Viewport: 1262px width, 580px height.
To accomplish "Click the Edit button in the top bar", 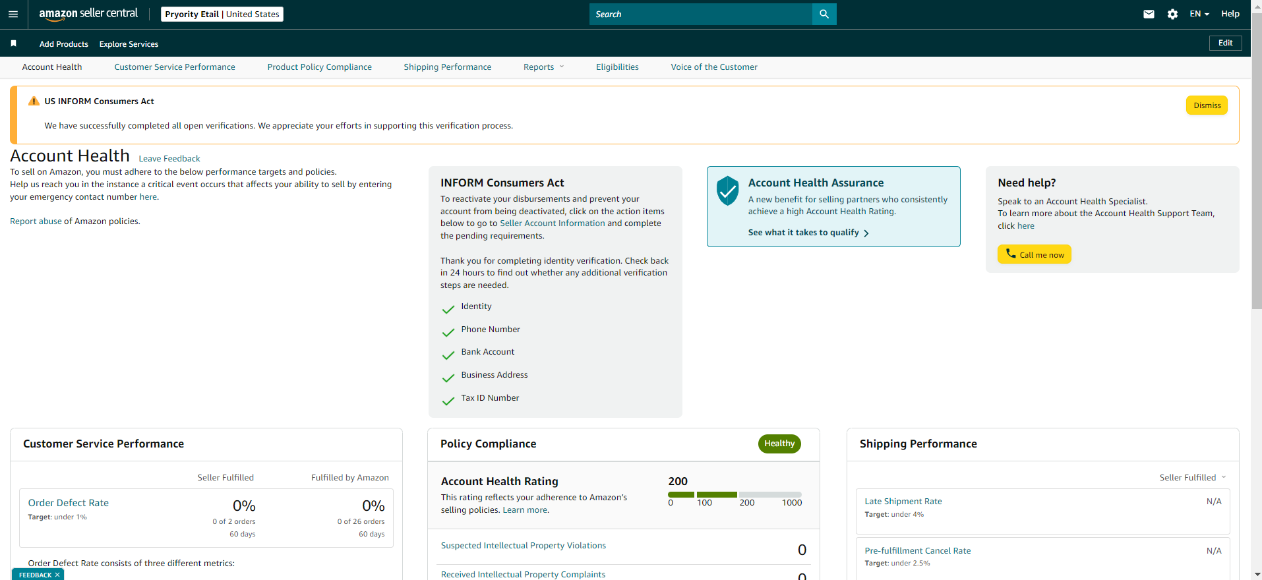I will click(x=1226, y=43).
